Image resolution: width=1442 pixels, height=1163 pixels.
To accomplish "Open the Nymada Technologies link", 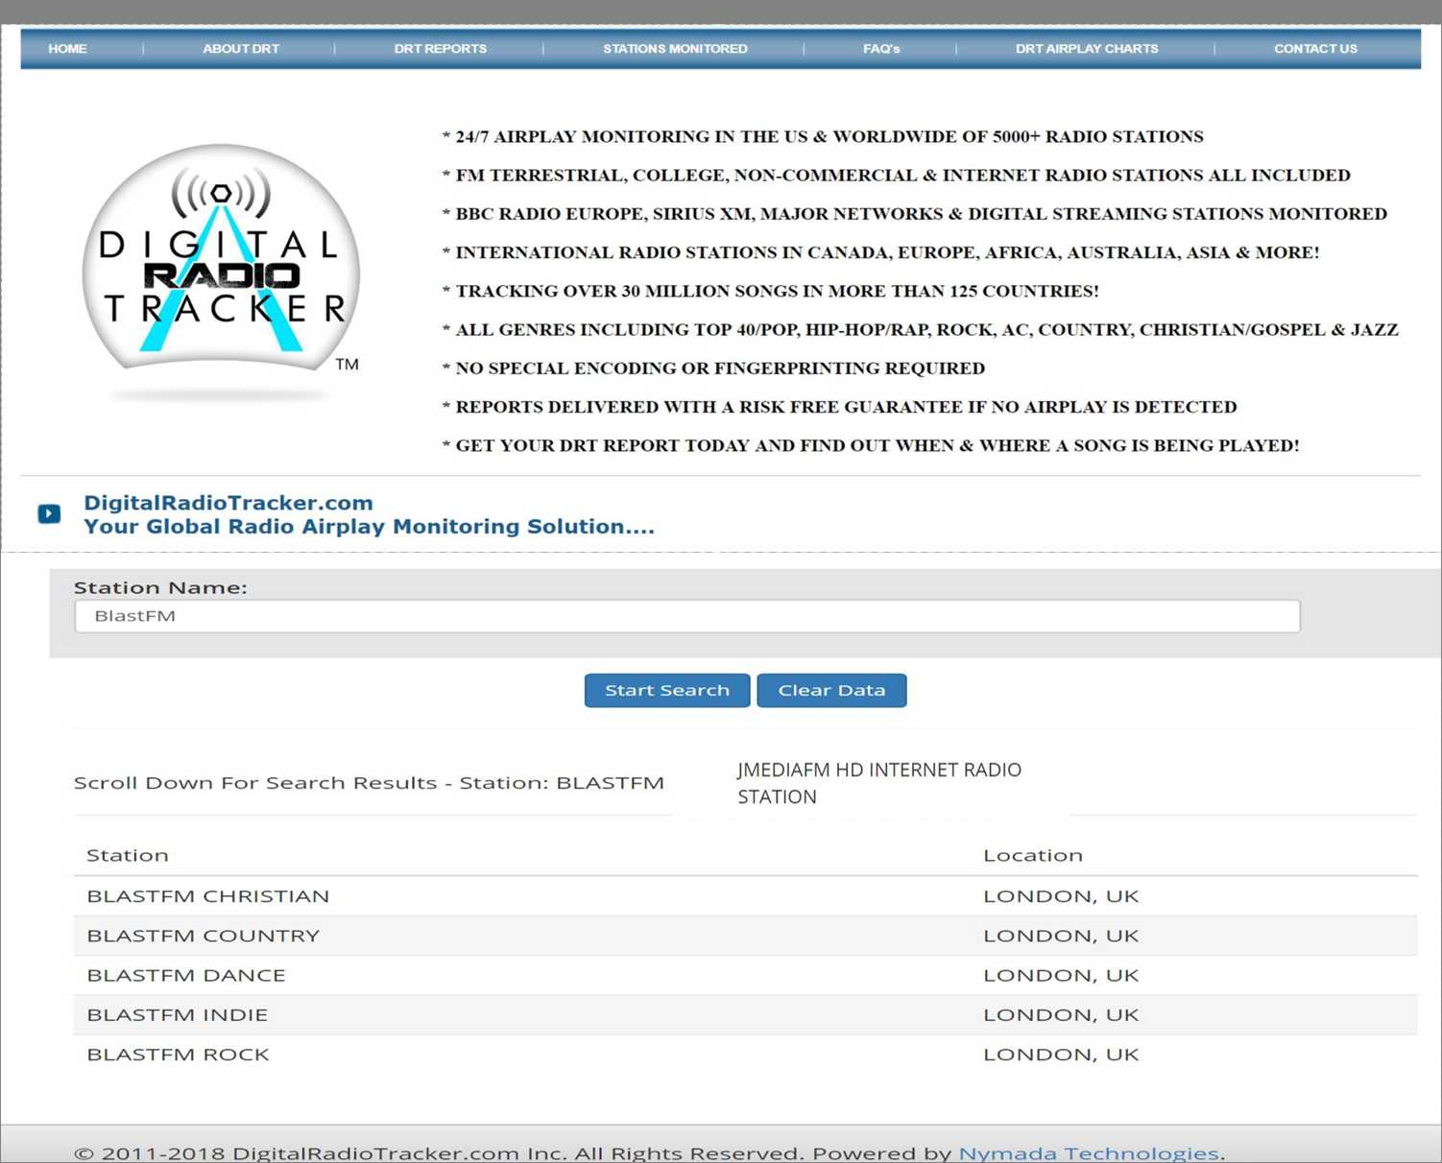I will click(1089, 1152).
